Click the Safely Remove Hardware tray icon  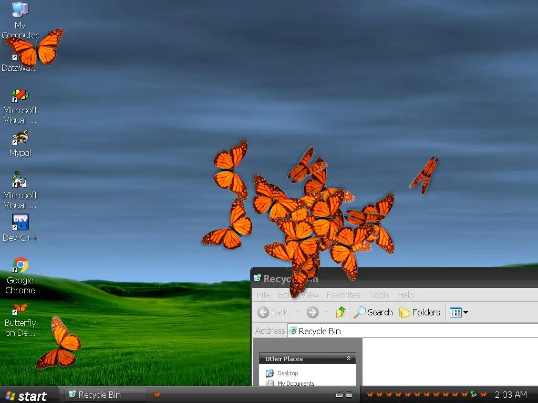point(474,394)
